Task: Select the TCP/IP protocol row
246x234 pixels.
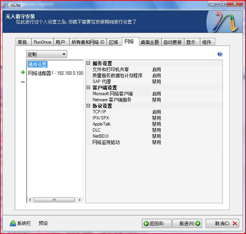Action: (154, 112)
